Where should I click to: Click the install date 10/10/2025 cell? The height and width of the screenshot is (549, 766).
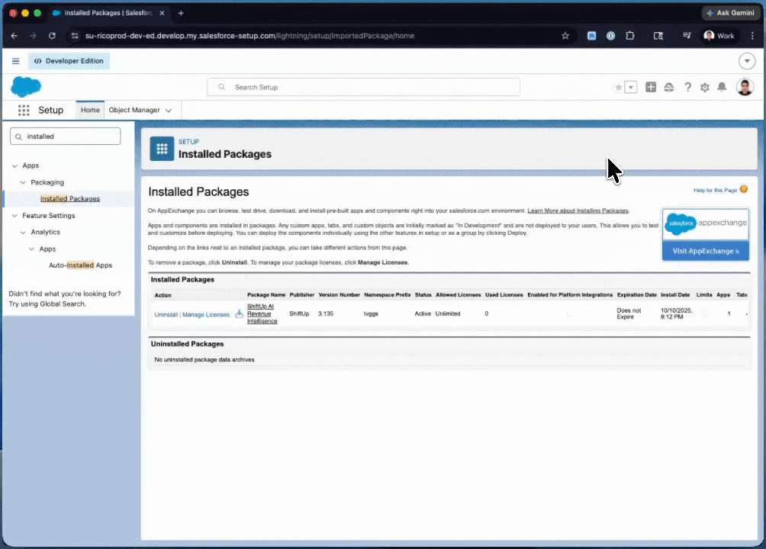tap(676, 313)
